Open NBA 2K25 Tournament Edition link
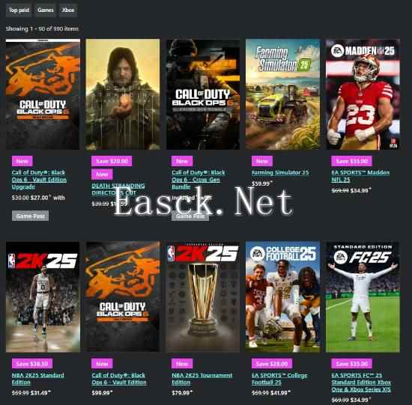The image size is (412, 405). pos(202,379)
